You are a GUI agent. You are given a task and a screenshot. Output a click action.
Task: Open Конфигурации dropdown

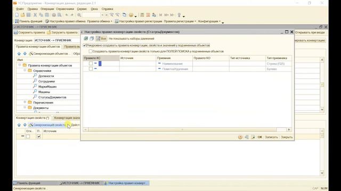(209, 21)
